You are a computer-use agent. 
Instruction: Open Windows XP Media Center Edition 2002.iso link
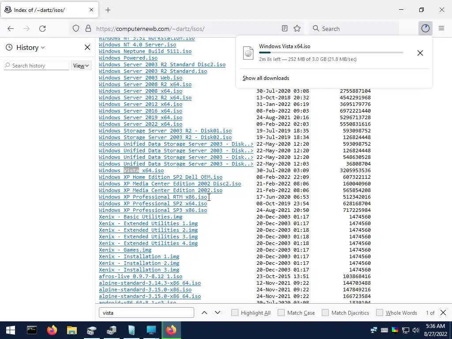(x=161, y=191)
